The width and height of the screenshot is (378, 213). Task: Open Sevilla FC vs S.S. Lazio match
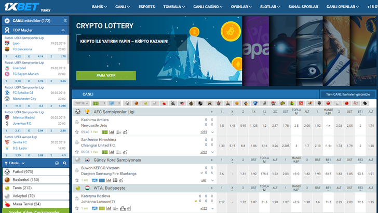(x=35, y=145)
